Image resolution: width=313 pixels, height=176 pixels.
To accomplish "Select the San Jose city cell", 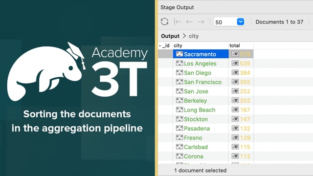I will [201, 91].
